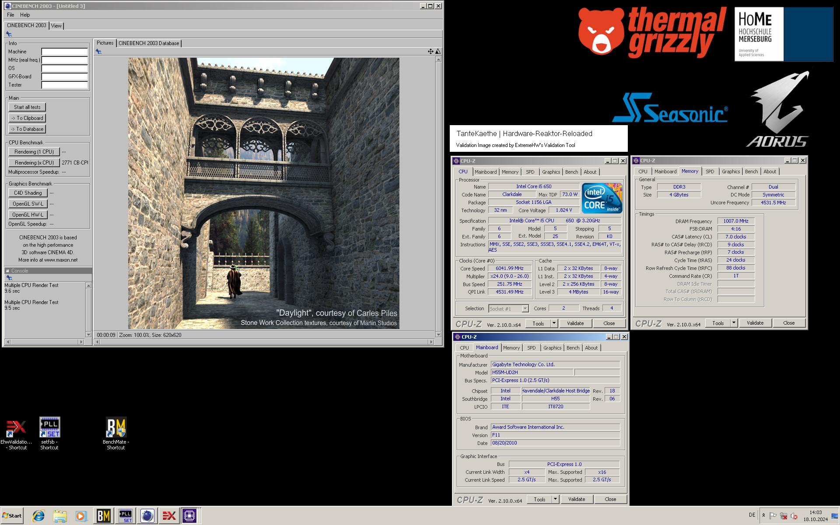
Task: Click the DE language indicator in taskbar
Action: coord(752,515)
